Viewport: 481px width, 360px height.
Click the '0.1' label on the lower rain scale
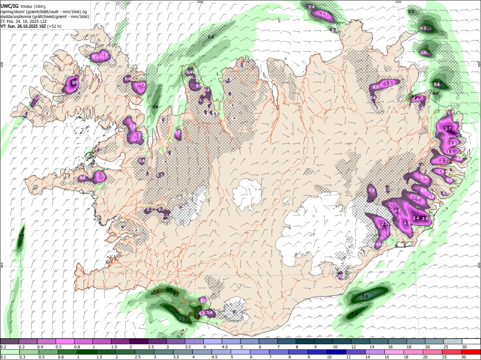click(x=3, y=357)
